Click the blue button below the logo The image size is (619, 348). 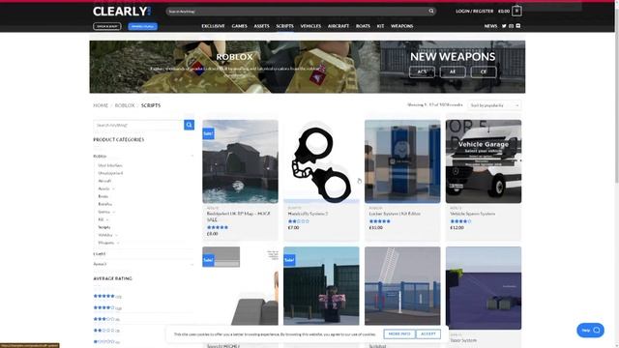coord(142,26)
